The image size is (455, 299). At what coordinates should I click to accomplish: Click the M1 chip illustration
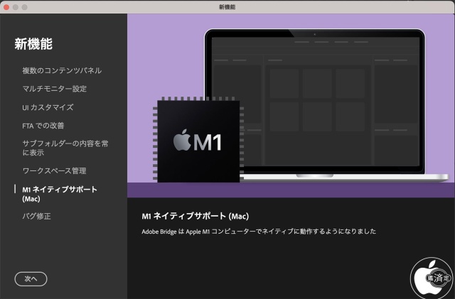click(x=198, y=141)
